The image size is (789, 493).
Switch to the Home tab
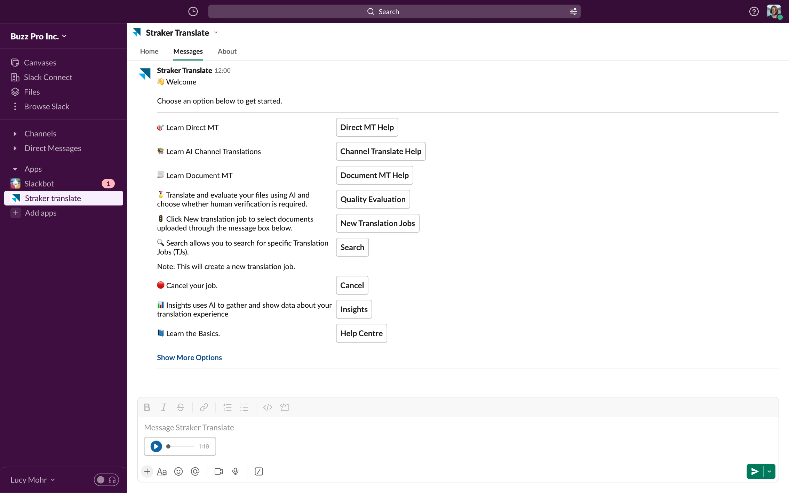coord(149,51)
